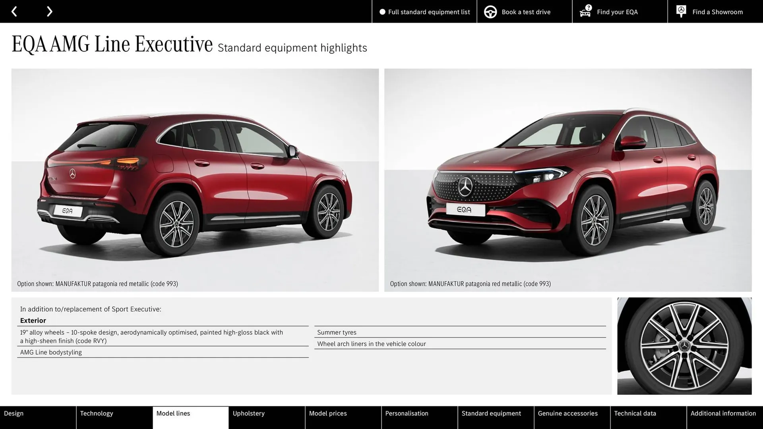The width and height of the screenshot is (763, 429).
Task: Click the 19-inch alloy wheel thumbnail
Action: pyautogui.click(x=684, y=346)
